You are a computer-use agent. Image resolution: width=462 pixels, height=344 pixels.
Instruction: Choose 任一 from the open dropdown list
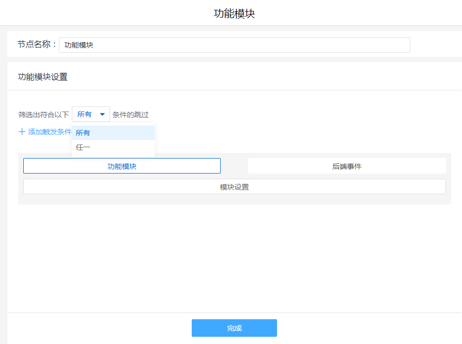point(113,147)
